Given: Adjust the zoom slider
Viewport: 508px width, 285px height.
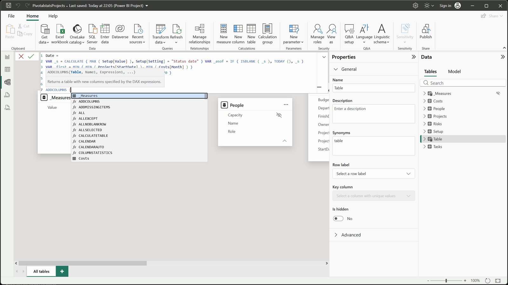Looking at the screenshot, I should tap(446, 281).
